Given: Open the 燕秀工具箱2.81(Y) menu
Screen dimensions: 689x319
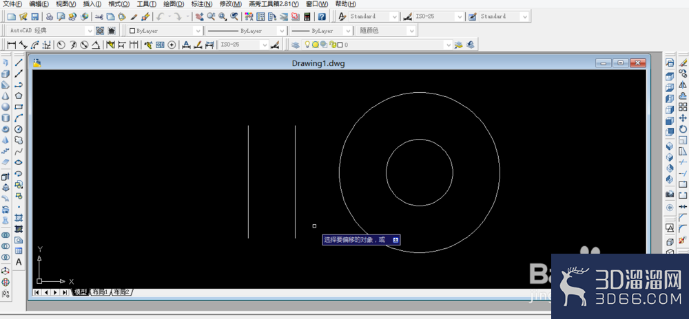Looking at the screenshot, I should pyautogui.click(x=274, y=4).
